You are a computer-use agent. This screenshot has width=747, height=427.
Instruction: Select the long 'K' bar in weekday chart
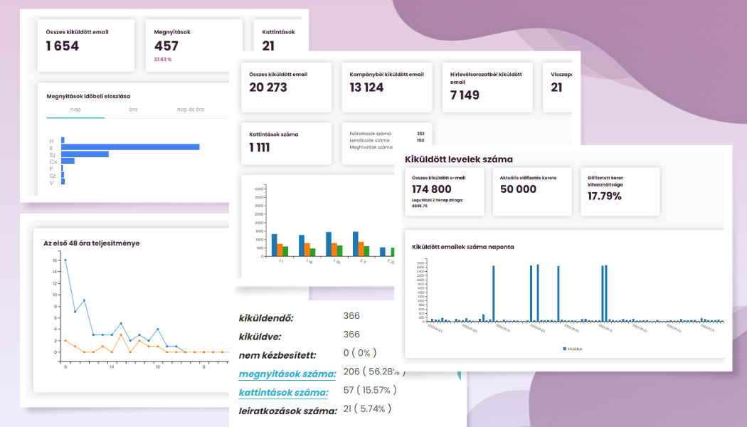pyautogui.click(x=130, y=147)
